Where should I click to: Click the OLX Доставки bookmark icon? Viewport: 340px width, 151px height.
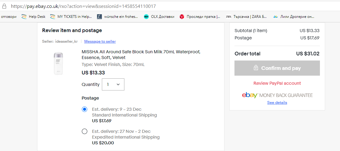[x=146, y=17]
